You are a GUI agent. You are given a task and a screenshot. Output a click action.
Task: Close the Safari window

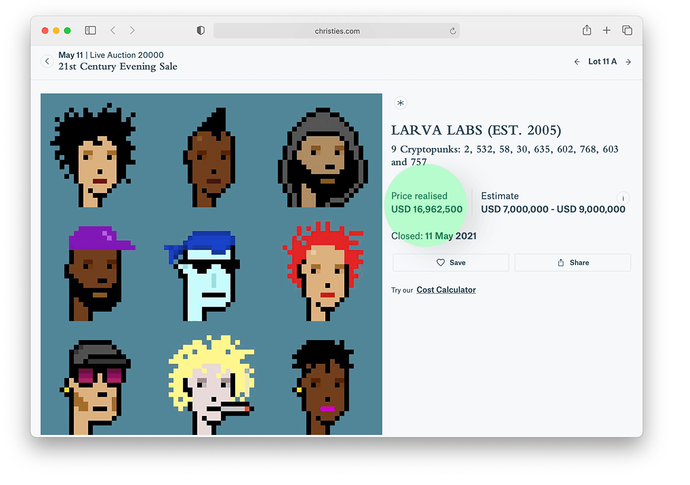tap(45, 30)
